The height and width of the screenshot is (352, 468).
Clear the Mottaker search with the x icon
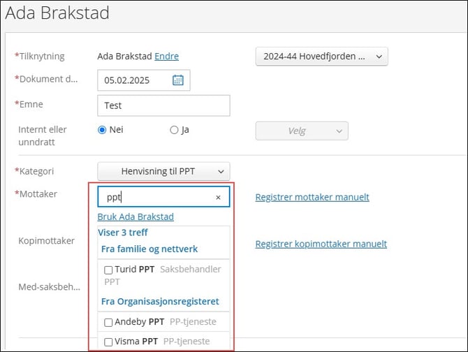pyautogui.click(x=218, y=198)
